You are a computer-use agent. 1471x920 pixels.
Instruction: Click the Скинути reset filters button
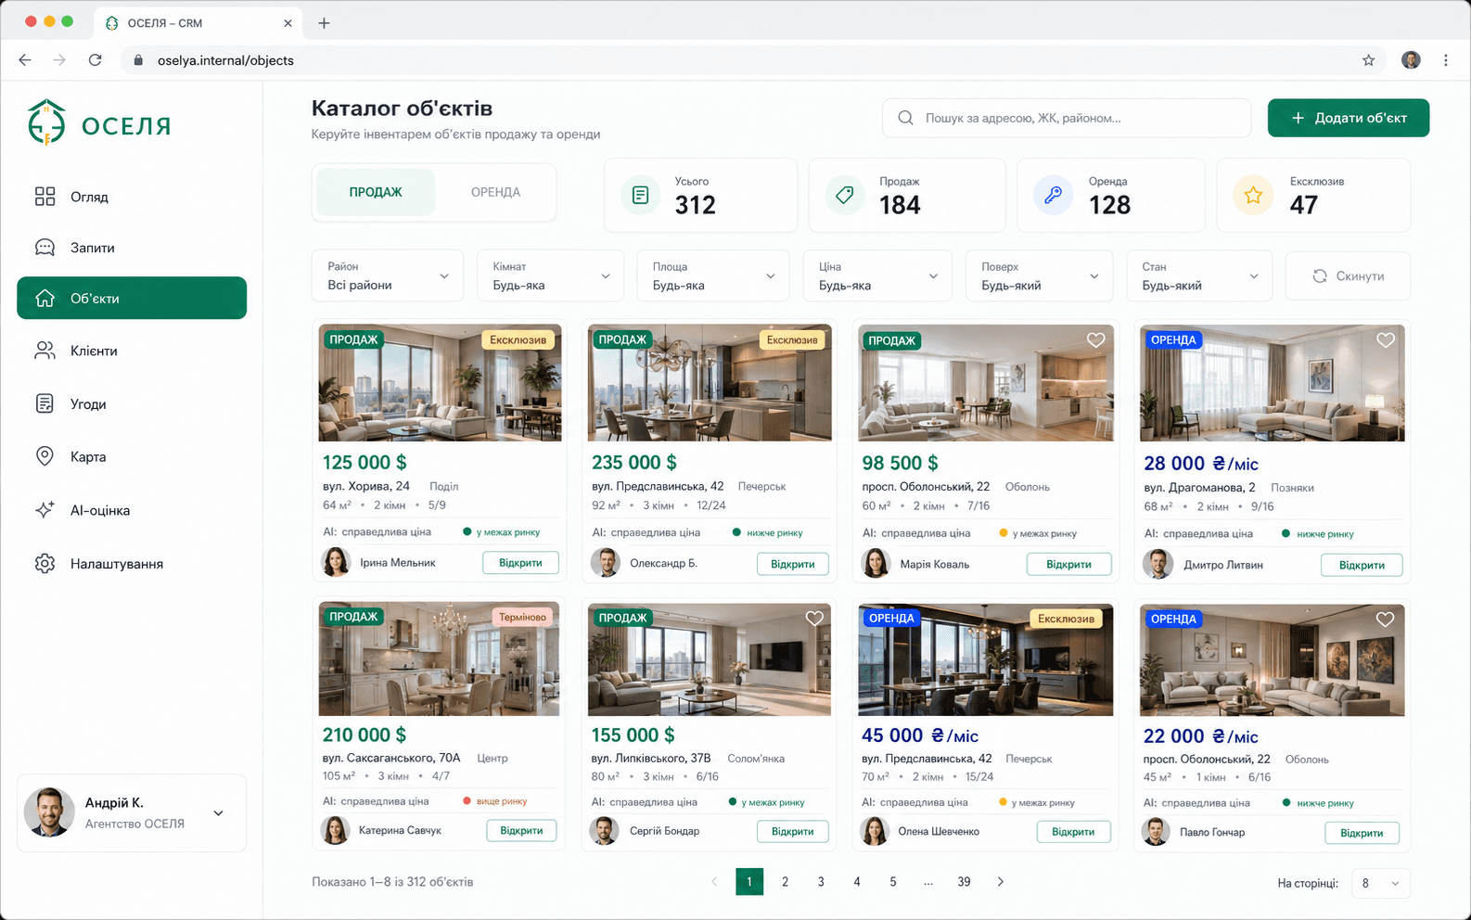click(x=1348, y=275)
